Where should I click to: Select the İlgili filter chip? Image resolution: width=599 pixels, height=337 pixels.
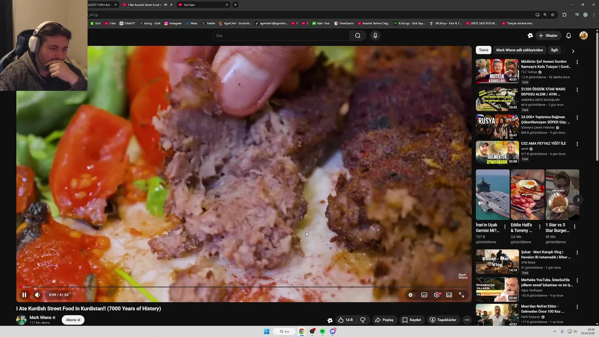[x=555, y=50]
